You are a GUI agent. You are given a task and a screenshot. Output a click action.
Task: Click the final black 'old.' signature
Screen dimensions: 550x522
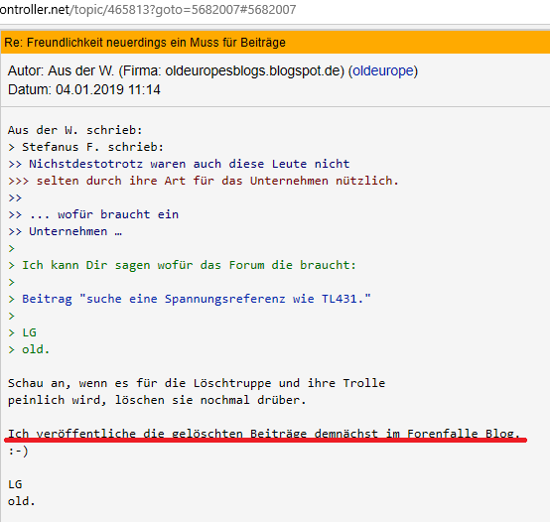(22, 501)
